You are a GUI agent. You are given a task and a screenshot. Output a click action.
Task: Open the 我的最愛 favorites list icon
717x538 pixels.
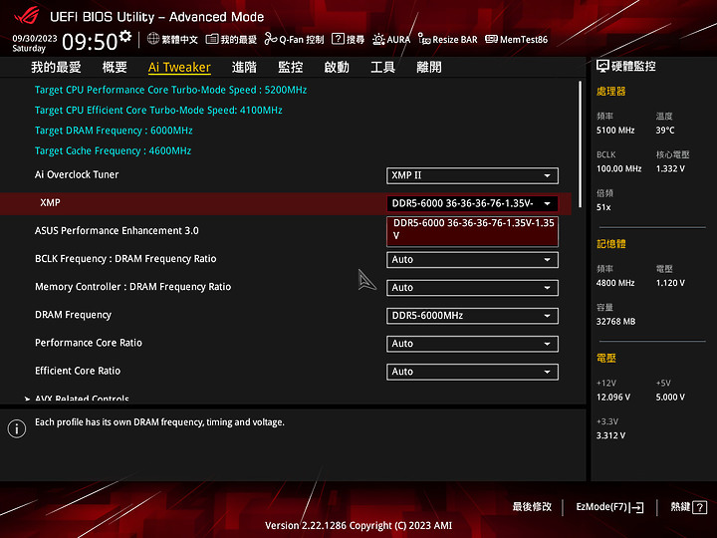tap(212, 39)
